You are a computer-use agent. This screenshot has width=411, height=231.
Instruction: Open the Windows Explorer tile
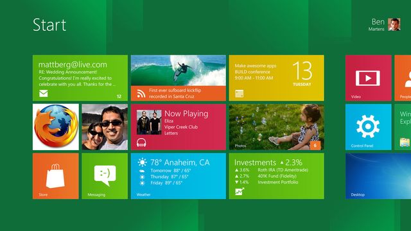coord(403,127)
